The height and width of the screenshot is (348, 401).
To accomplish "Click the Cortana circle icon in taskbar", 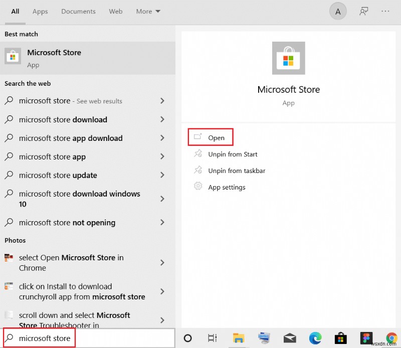I will [x=187, y=338].
